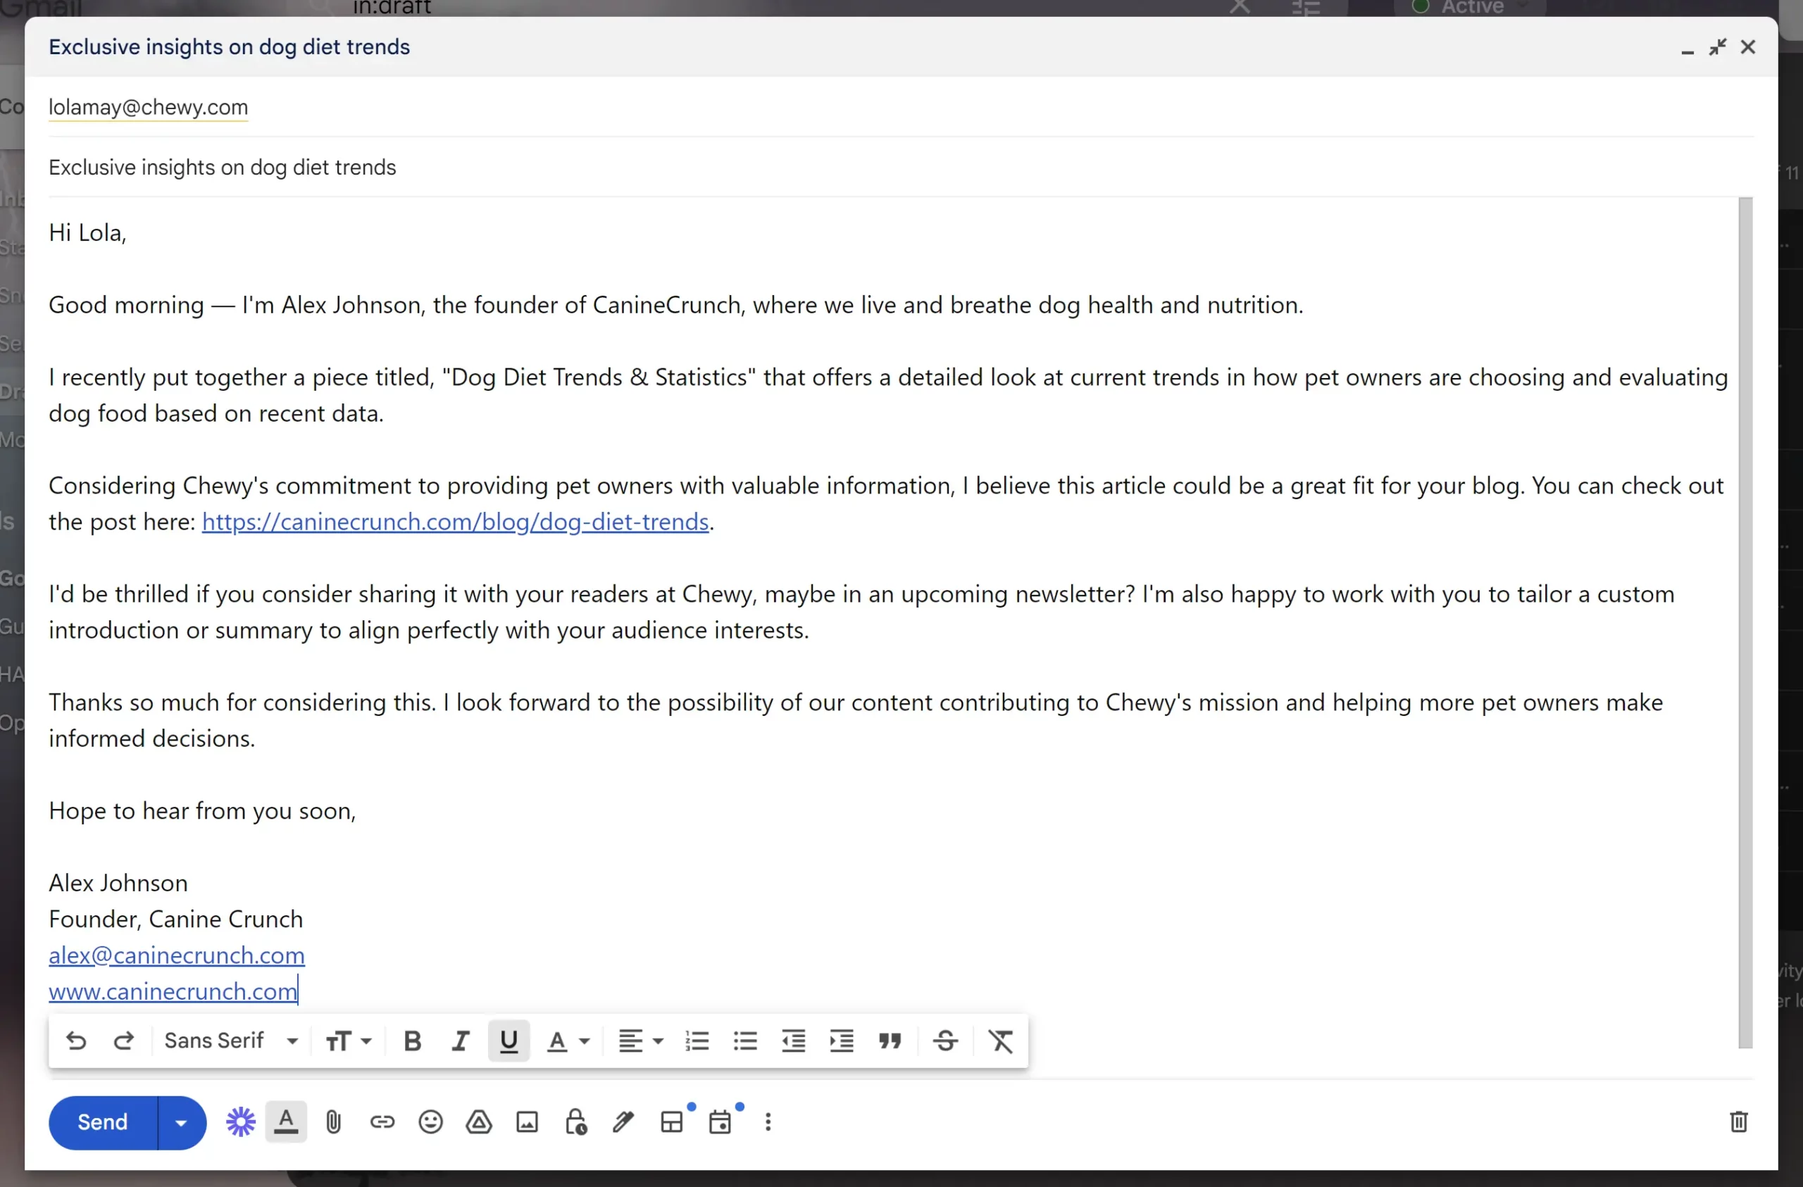
Task: Toggle strikethrough formatting
Action: pyautogui.click(x=944, y=1041)
